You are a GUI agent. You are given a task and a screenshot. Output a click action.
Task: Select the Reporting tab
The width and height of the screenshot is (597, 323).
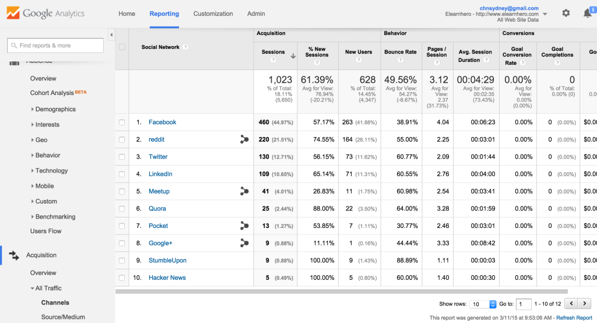pos(164,14)
